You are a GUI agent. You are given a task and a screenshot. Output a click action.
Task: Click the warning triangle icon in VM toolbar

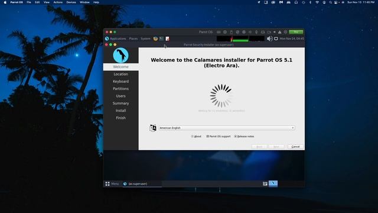tap(279, 32)
